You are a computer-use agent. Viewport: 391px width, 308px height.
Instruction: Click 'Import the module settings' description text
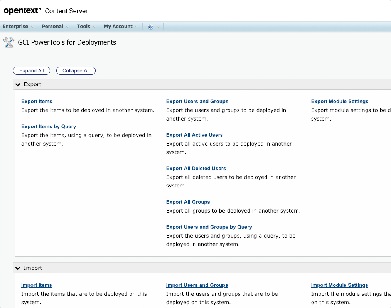coord(351,298)
